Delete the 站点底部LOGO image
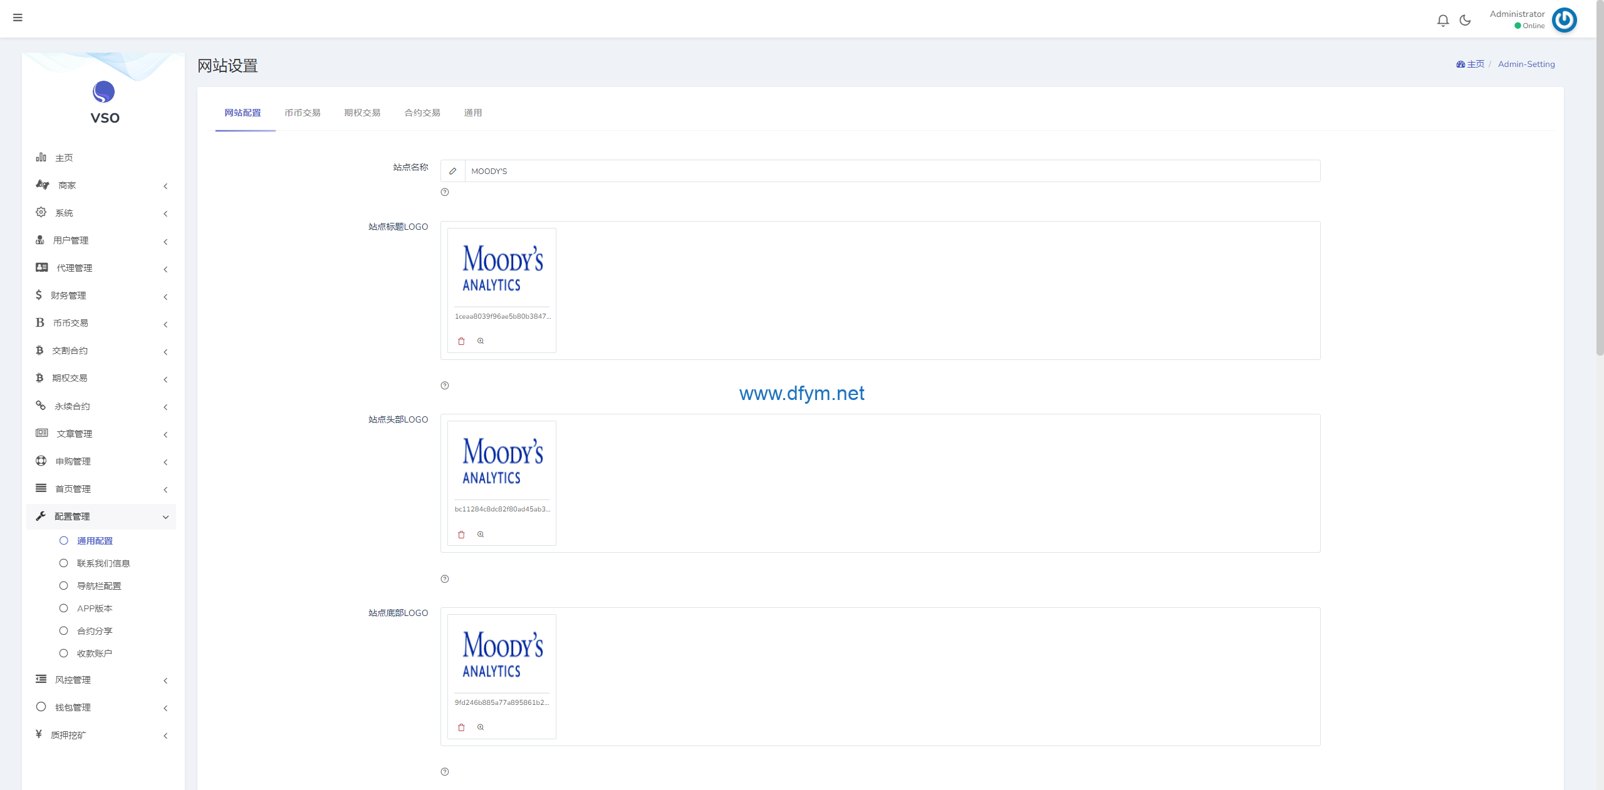Image resolution: width=1604 pixels, height=790 pixels. [x=461, y=727]
